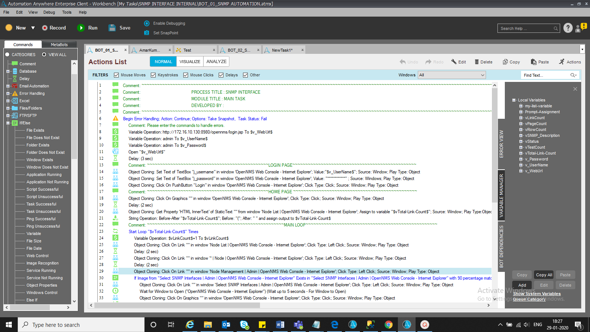This screenshot has width=590, height=332.
Task: Expand the Excel command category
Action: pos(8,101)
